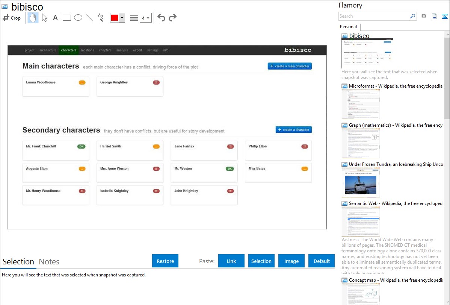Choose the ellipse shape tool
The height and width of the screenshot is (305, 450).
pos(78,18)
